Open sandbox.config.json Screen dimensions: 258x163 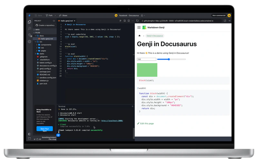pos(45,77)
